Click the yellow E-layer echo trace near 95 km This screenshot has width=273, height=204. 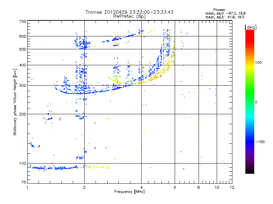[98, 167]
